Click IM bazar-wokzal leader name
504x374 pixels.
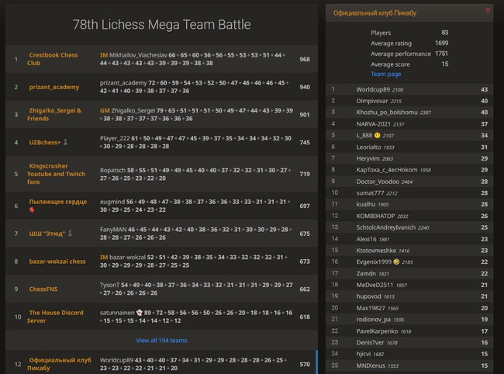pyautogui.click(x=123, y=258)
